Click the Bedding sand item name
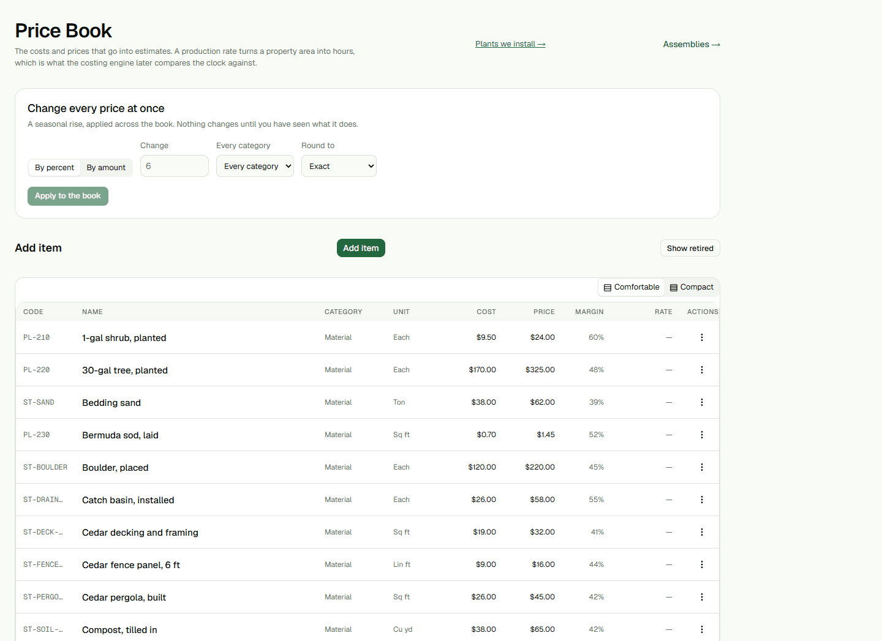This screenshot has height=641, width=882. pos(111,403)
